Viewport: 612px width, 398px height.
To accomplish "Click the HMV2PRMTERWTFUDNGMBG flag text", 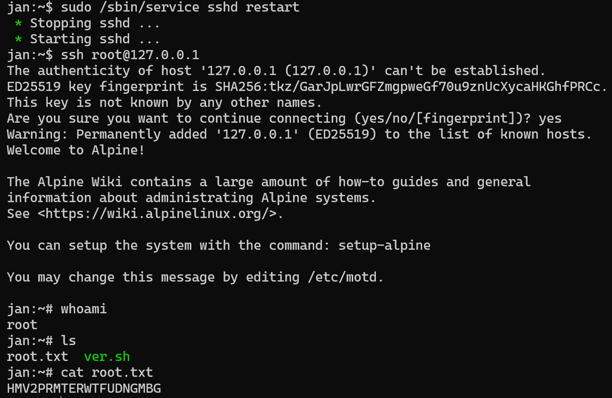I will pos(84,388).
